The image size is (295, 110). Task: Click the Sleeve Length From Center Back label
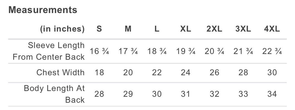tap(49, 51)
